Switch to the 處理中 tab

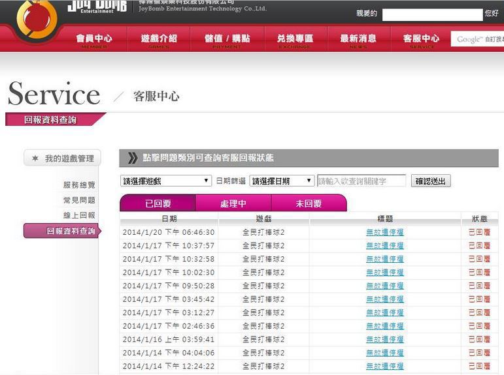233,203
